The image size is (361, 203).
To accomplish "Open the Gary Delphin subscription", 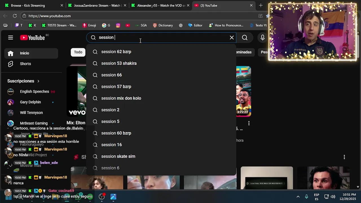I will point(31,102).
